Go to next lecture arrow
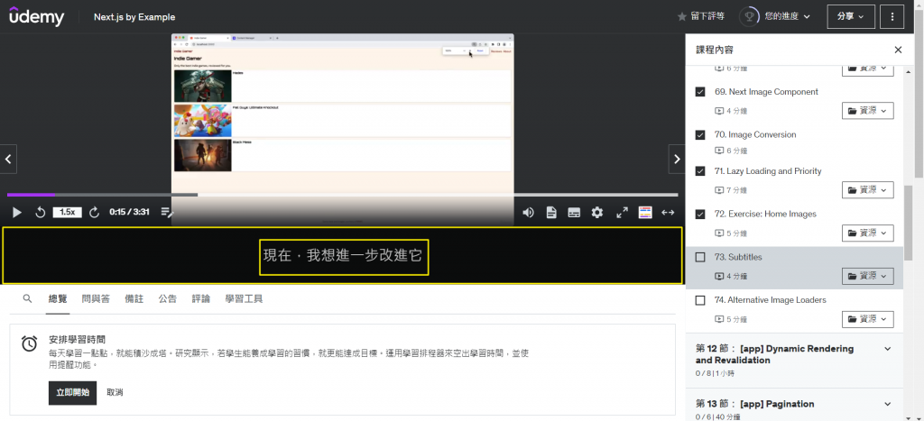This screenshot has width=924, height=421. pos(677,159)
